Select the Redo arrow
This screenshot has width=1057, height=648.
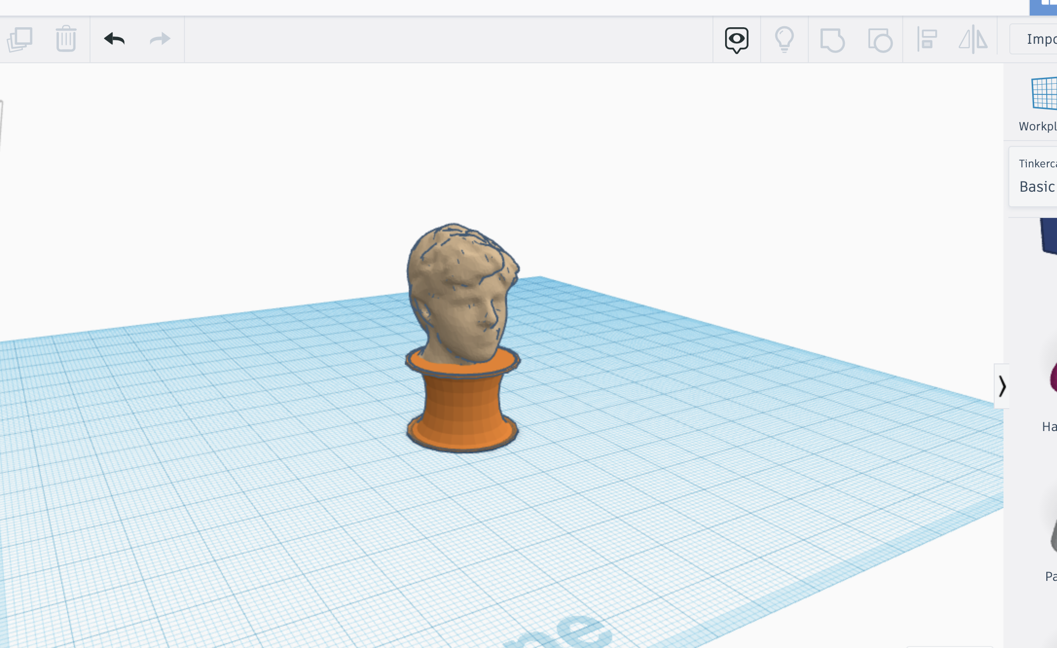point(159,39)
